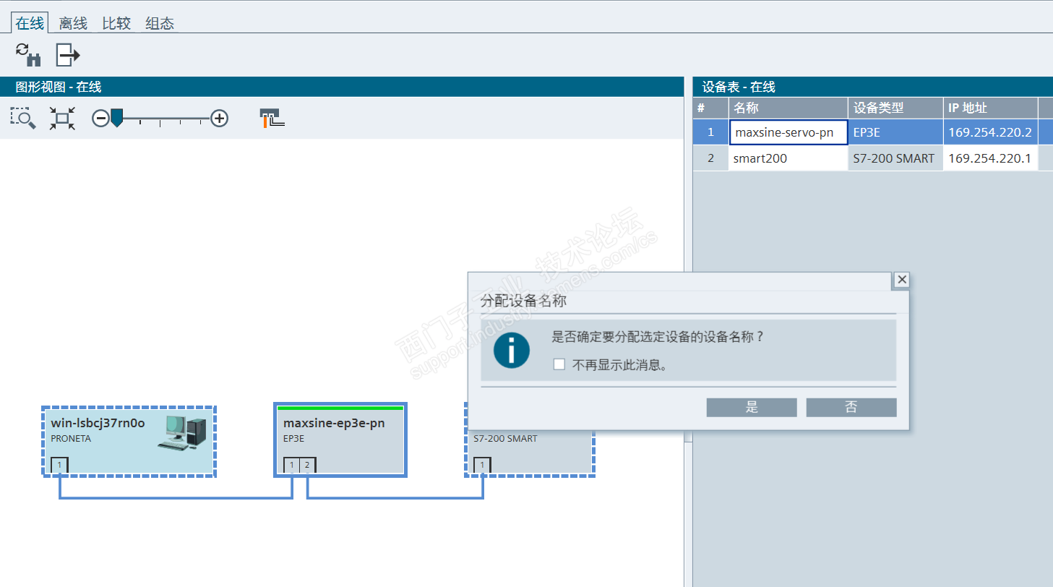
Task: Click the EP3E device type cell
Action: point(895,132)
